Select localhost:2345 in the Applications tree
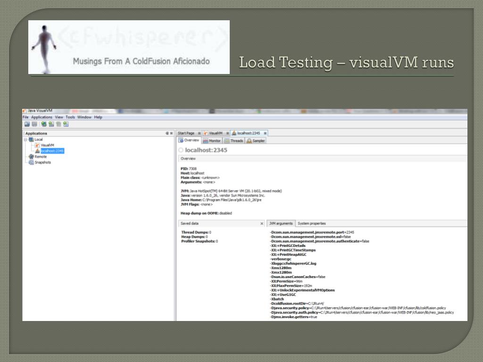 (x=52, y=151)
